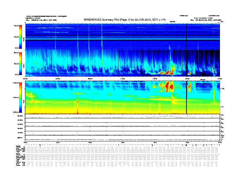The image size is (237, 183).
Task: Click the black data gap in RAD2 spectrogram
Action: point(186,37)
